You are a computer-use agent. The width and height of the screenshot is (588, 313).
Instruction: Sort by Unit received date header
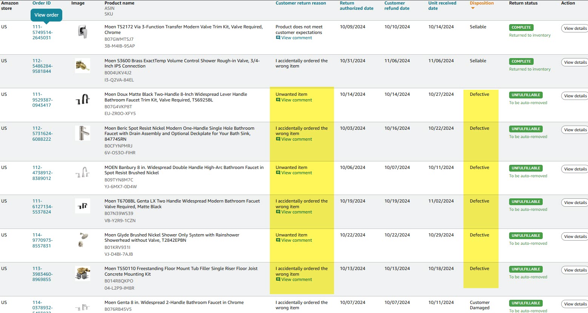click(442, 6)
